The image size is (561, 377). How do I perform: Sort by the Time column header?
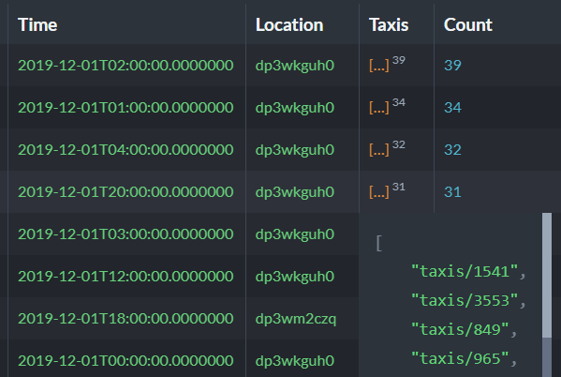(x=37, y=24)
